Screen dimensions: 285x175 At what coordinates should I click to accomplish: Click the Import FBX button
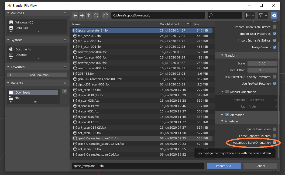[x=224, y=166]
